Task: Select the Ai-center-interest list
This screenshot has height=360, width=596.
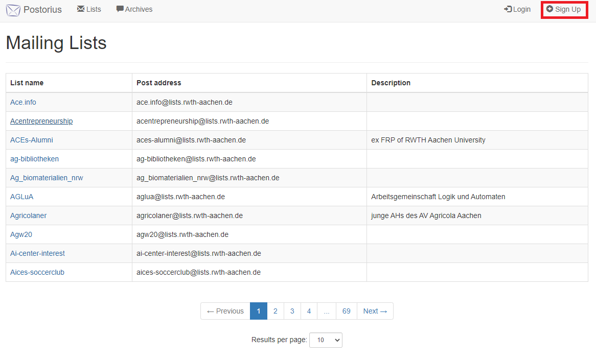Action: coord(37,253)
